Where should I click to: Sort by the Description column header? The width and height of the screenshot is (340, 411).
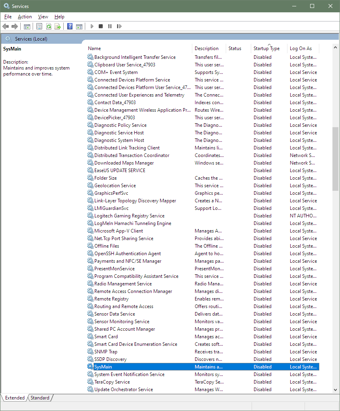click(x=209, y=48)
